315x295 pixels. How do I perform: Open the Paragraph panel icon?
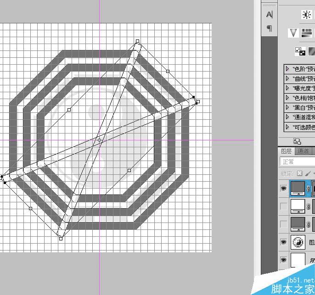click(269, 28)
